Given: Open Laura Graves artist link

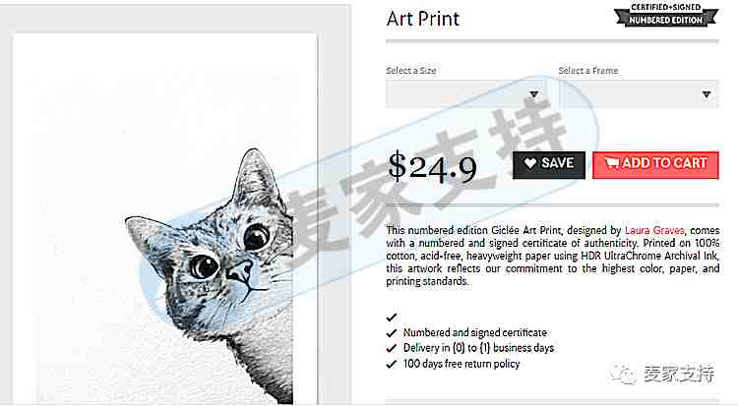Looking at the screenshot, I should [x=654, y=230].
